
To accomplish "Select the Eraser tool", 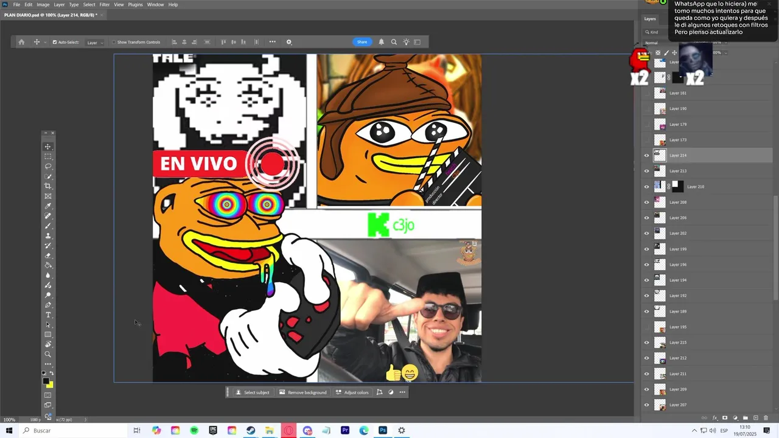I will (47, 255).
